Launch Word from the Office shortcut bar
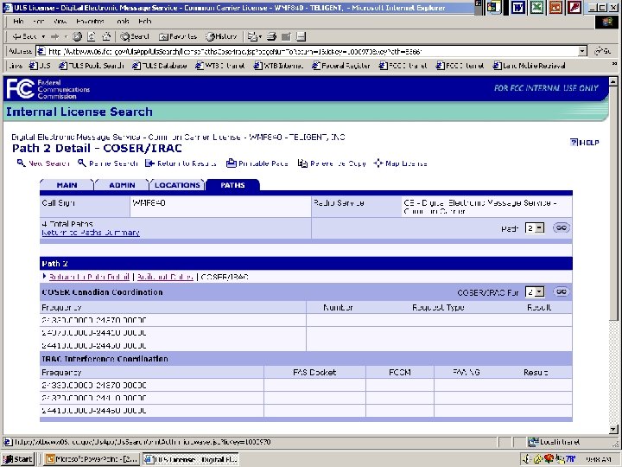622x467 pixels. [517, 8]
